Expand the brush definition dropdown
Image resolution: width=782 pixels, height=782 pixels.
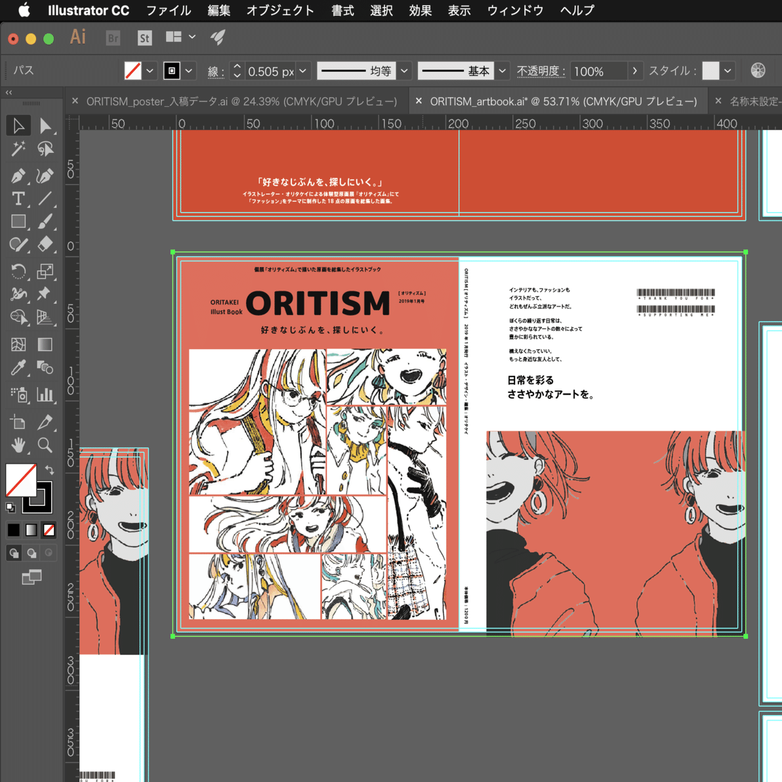pos(502,70)
